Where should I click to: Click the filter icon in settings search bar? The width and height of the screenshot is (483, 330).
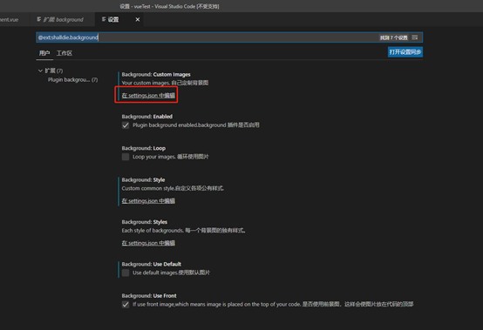tap(415, 37)
